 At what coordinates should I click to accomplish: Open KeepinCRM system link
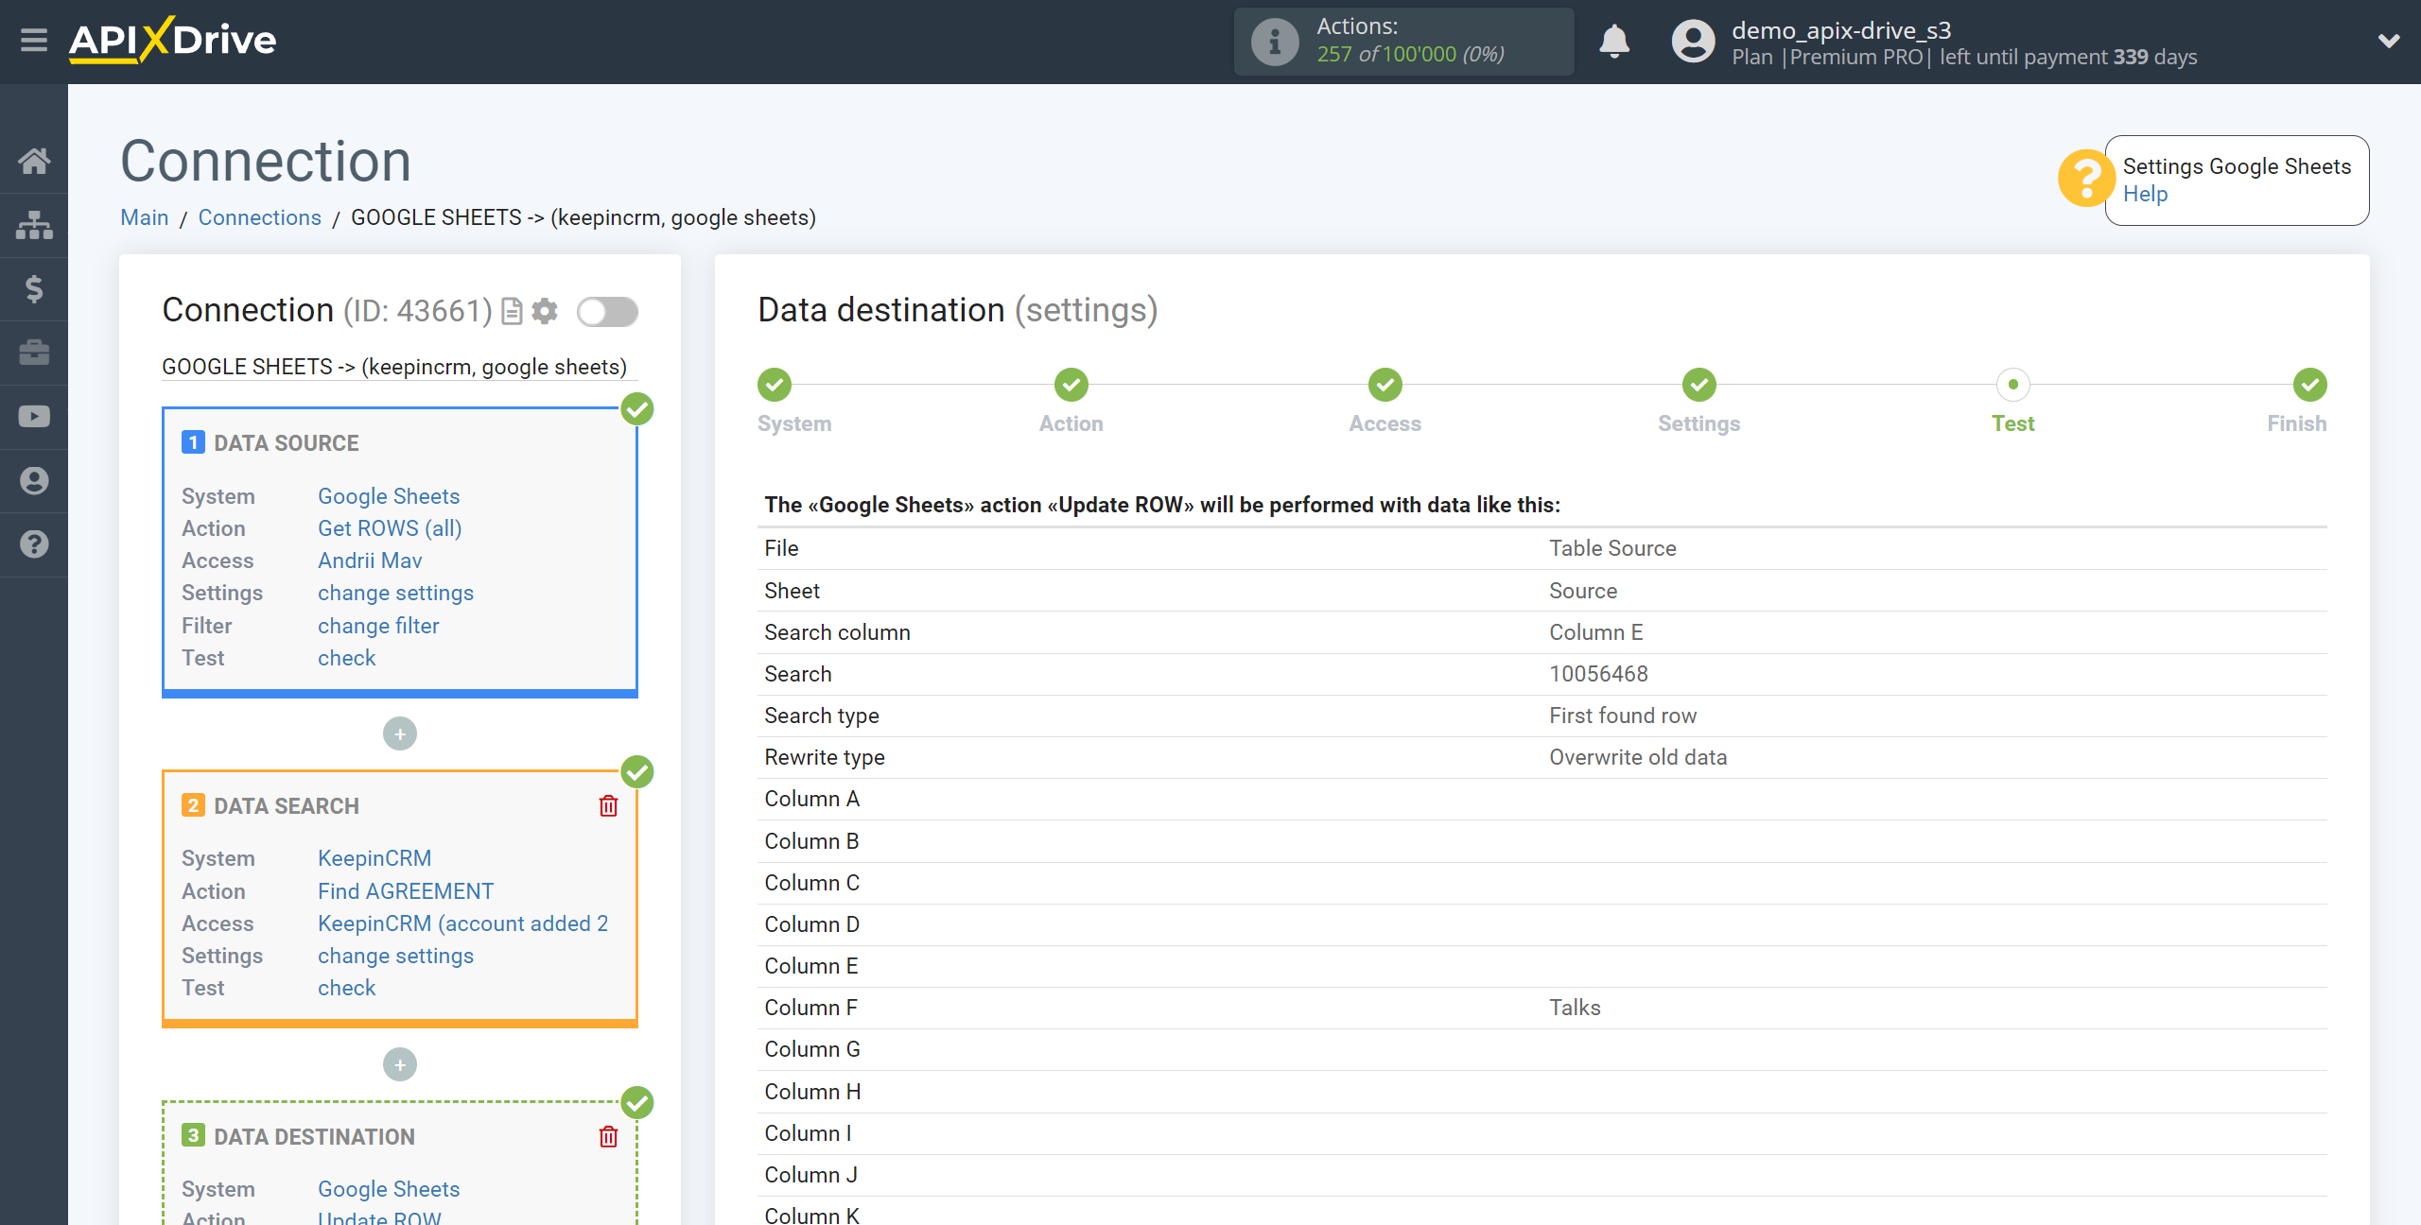coord(374,858)
